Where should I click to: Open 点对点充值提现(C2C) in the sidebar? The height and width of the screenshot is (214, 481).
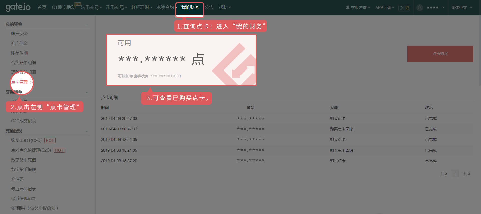point(31,150)
